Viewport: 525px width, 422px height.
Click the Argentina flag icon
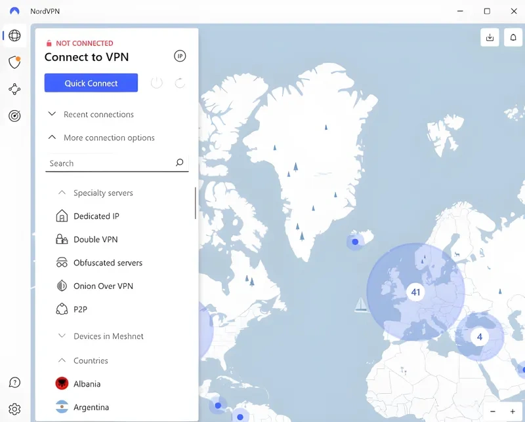[62, 407]
